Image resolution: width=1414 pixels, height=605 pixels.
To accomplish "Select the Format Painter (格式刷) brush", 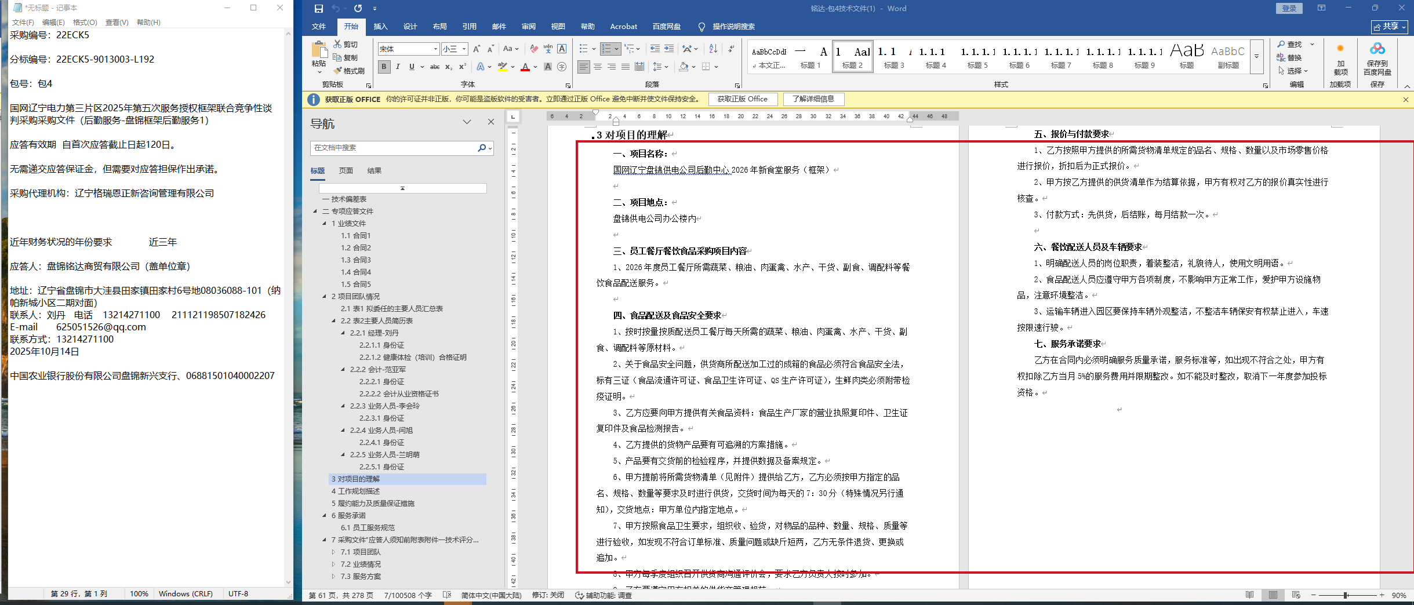I will 337,71.
